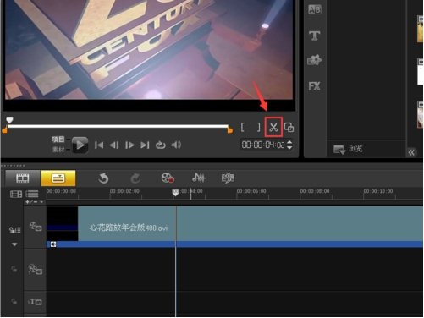Open add/remove tracks dropdown

coord(35,202)
